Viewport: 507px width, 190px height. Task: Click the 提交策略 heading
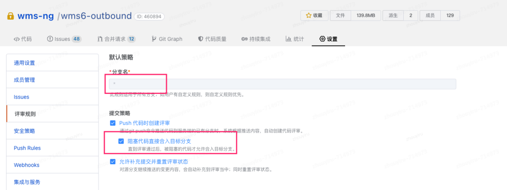119,114
